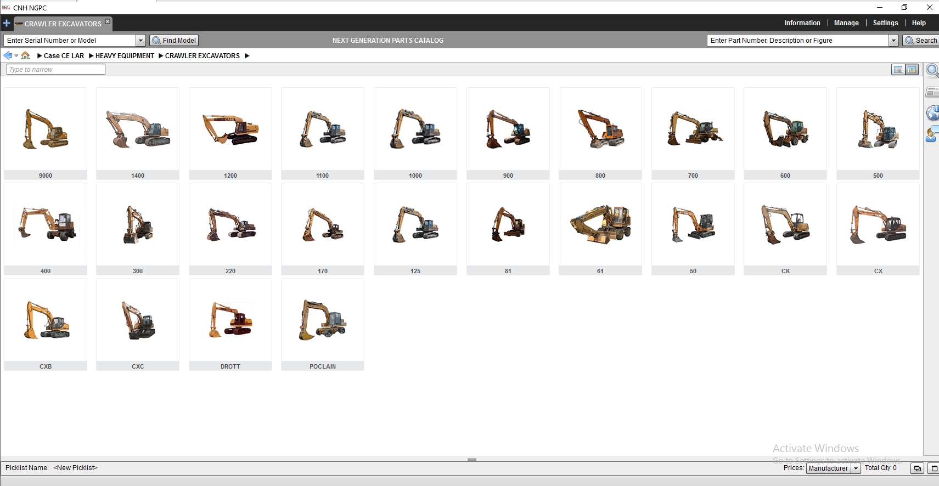Click the single-square maximize picklist icon
Image resolution: width=939 pixels, height=486 pixels.
934,468
